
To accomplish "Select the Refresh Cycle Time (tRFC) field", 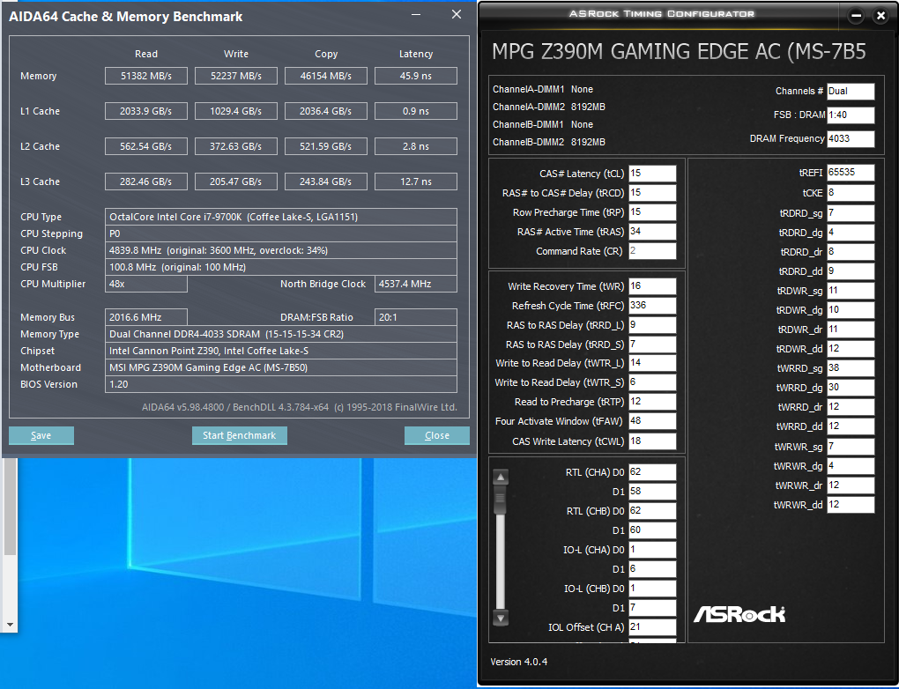I will [x=652, y=306].
